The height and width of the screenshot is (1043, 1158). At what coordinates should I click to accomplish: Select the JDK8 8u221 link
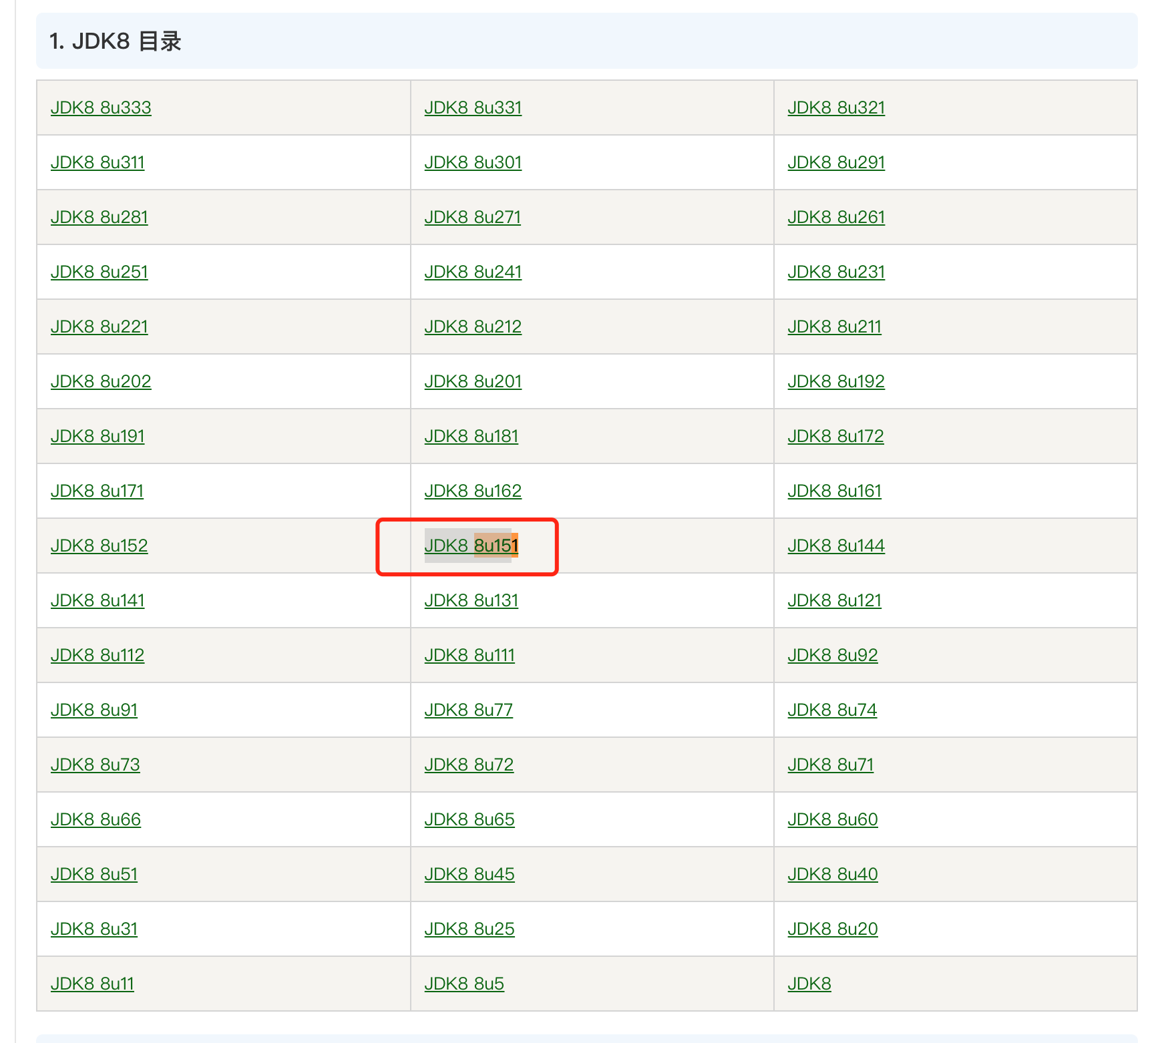100,327
